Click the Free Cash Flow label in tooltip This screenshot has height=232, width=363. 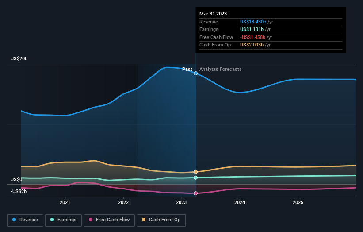[x=216, y=37]
